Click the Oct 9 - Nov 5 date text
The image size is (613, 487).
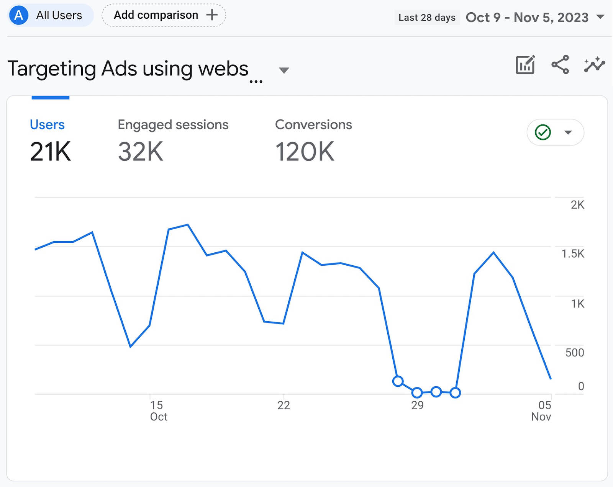pos(527,17)
